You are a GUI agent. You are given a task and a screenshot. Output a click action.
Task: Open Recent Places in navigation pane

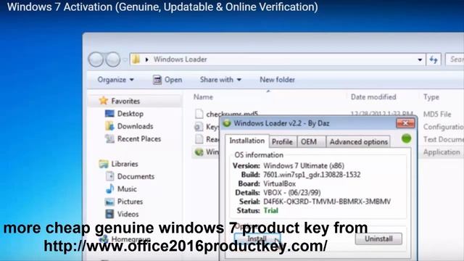pos(139,138)
